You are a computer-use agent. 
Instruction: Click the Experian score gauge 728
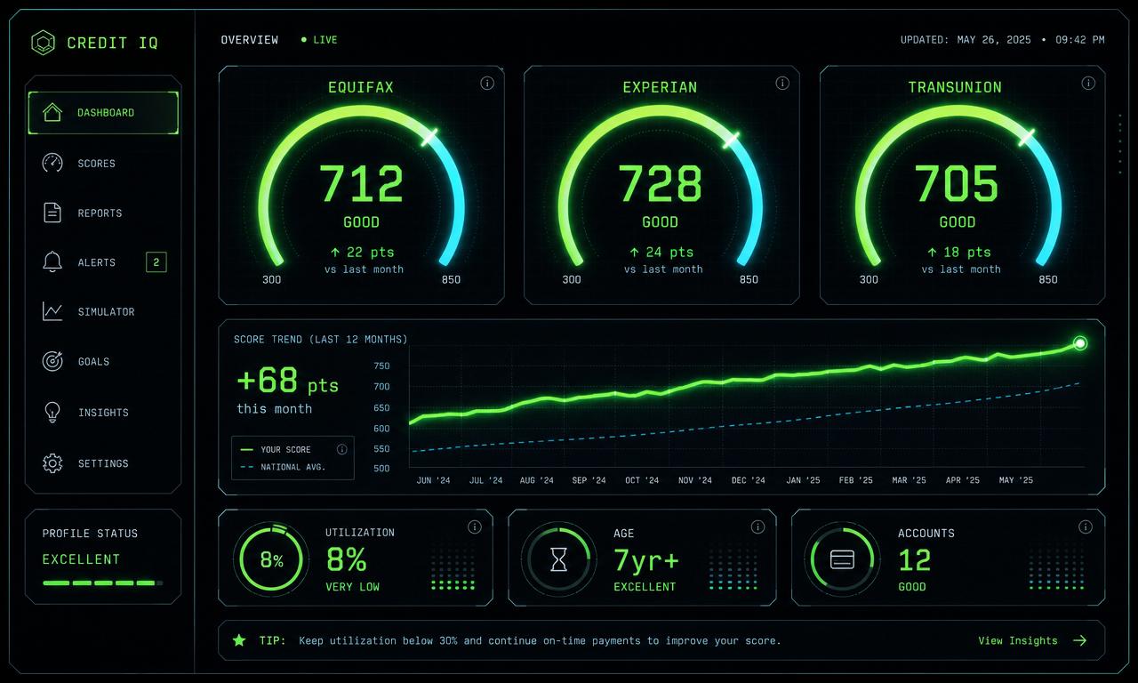coord(660,186)
